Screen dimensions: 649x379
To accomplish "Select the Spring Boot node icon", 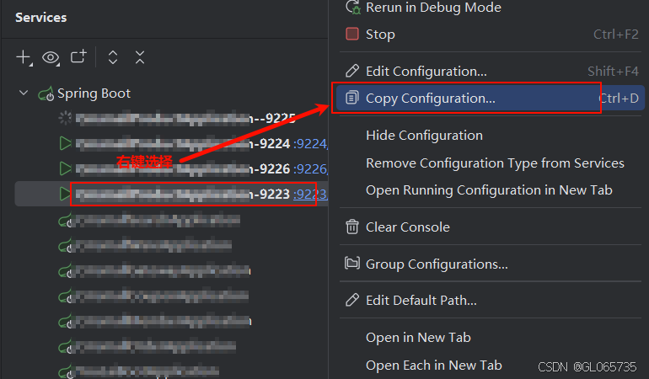I will 46,94.
